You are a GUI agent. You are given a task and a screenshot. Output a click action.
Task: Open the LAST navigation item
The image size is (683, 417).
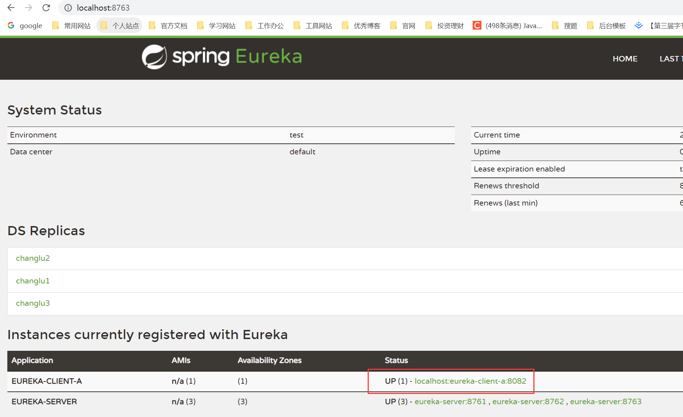pos(671,59)
